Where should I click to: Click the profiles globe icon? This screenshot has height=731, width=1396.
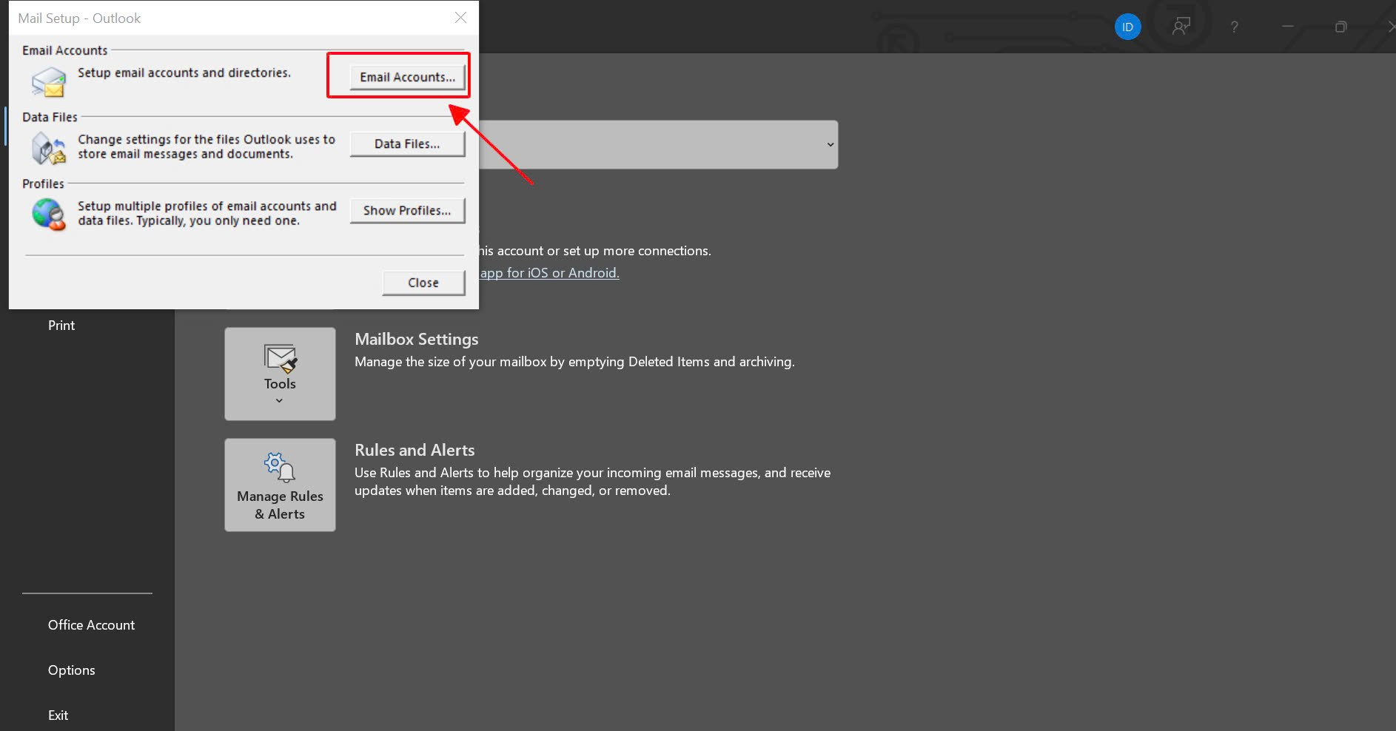(49, 215)
